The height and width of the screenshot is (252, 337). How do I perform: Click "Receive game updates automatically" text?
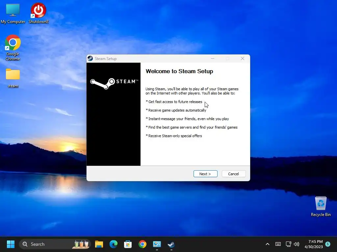tap(177, 110)
